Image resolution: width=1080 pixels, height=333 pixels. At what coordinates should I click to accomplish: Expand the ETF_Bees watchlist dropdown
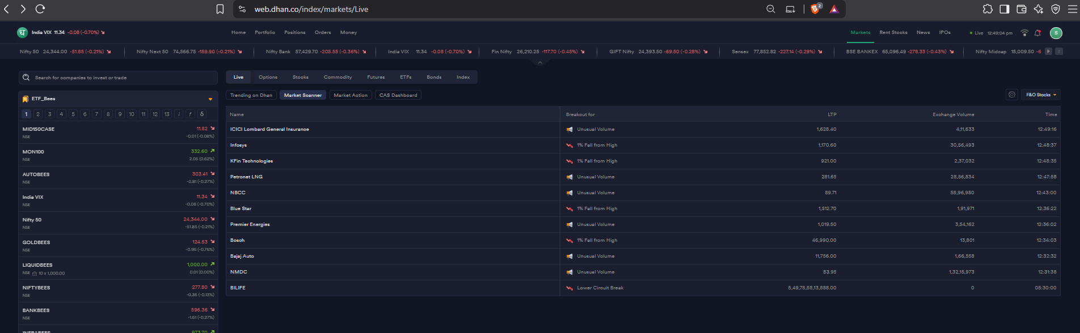[x=210, y=99]
